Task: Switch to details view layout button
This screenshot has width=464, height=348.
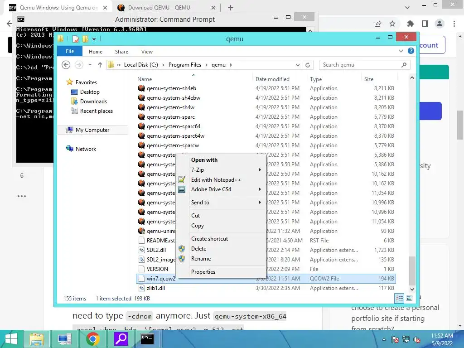Action: [400, 298]
